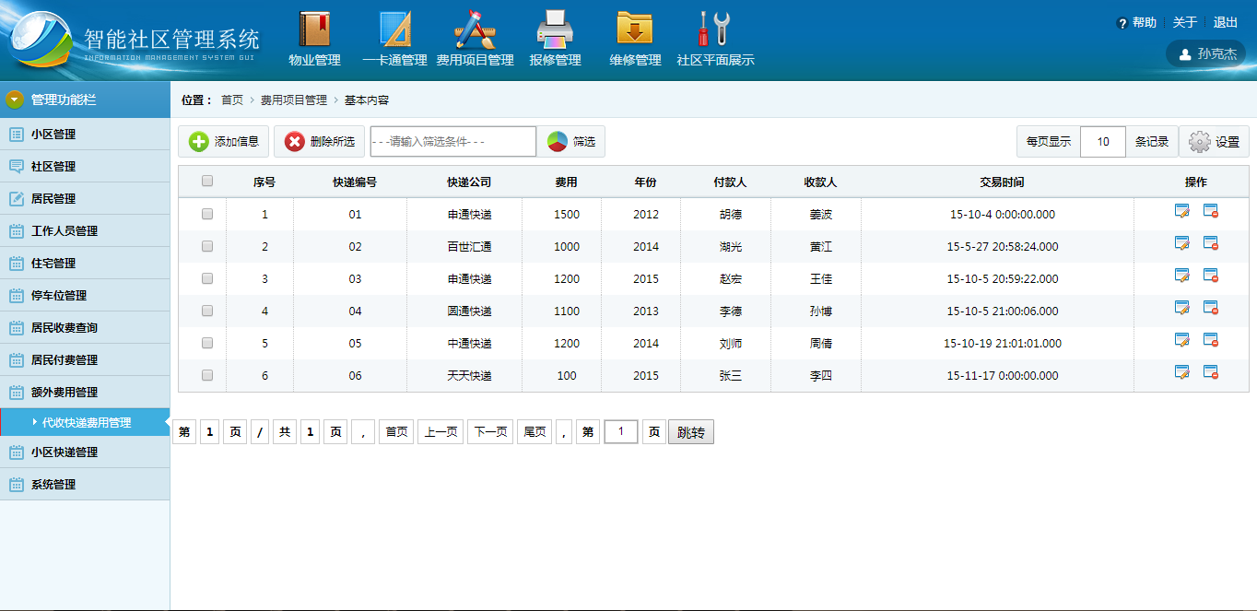1257x611 pixels.
Task: Click the 基本内容 breadcrumb text
Action: coord(367,100)
